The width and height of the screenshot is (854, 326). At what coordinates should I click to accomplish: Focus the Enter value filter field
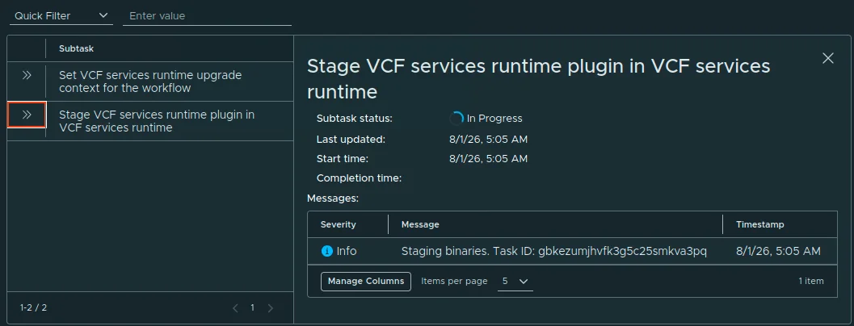[x=207, y=16]
